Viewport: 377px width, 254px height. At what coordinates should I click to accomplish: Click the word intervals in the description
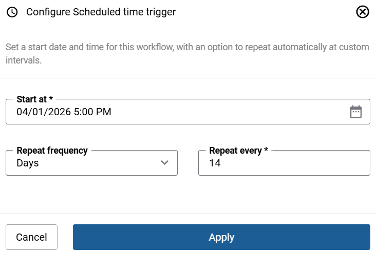tap(23, 60)
